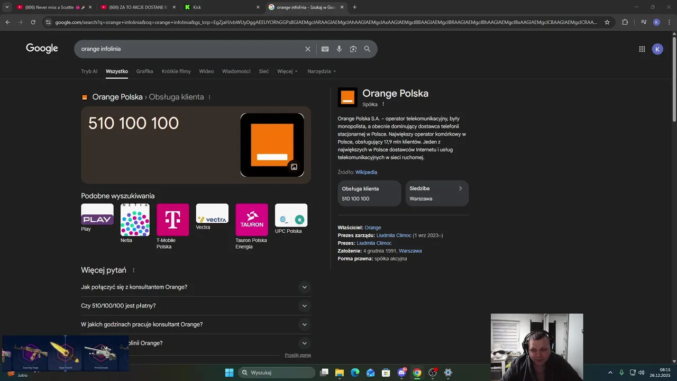Open the Liudmila Climoc link after Prezes zarządu

(394, 235)
